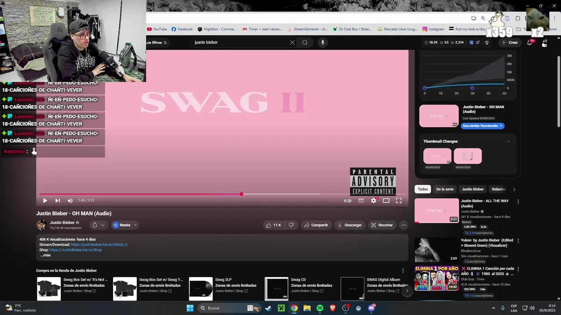Viewport: 561px width, 315px height.
Task: Open the account avatar menu
Action: (x=544, y=43)
